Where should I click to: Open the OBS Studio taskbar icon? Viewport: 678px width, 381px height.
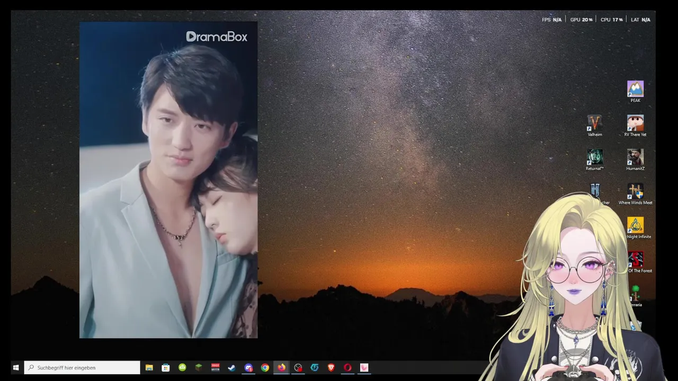point(298,367)
